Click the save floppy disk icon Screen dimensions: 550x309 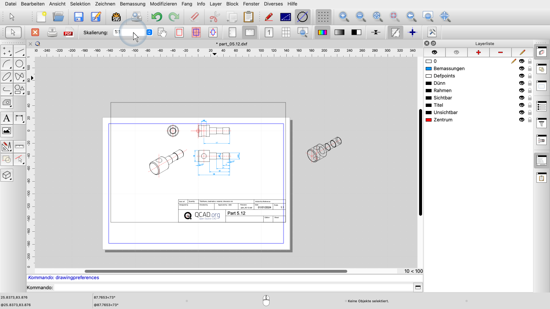[x=78, y=17]
